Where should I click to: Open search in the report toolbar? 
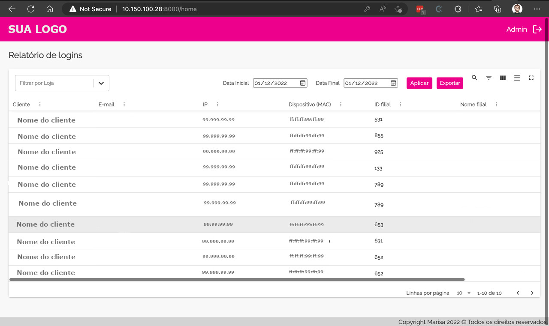(x=474, y=78)
